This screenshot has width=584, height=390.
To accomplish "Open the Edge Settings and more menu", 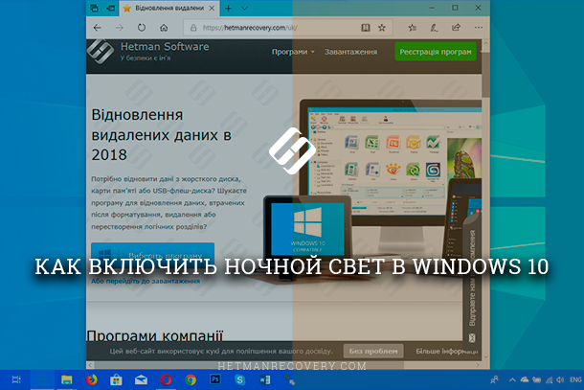I will [x=479, y=28].
